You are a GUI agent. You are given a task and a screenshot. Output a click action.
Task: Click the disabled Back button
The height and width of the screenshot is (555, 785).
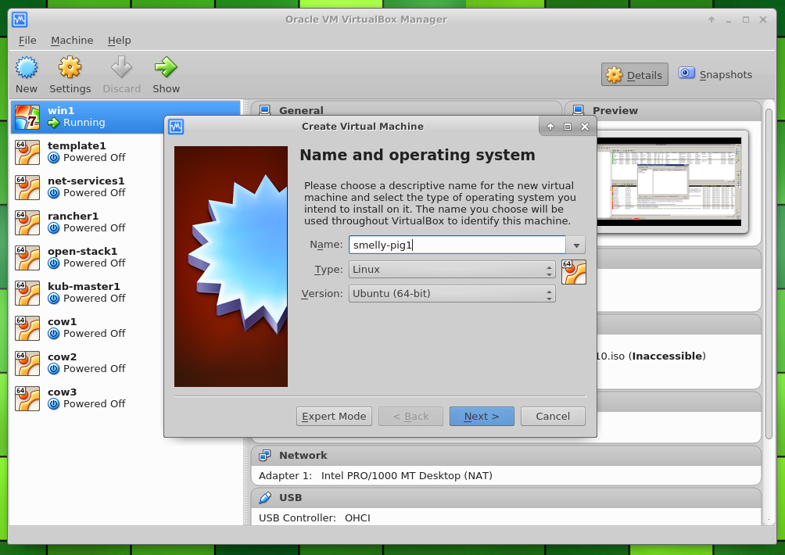point(410,417)
